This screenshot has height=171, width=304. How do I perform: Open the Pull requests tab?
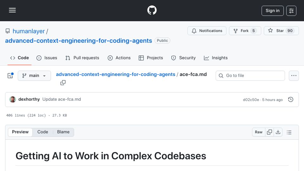tap(82, 58)
